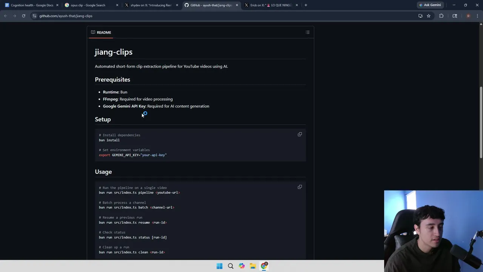This screenshot has height=272, width=483.
Task: View site information icon in address bar
Action: (34, 16)
